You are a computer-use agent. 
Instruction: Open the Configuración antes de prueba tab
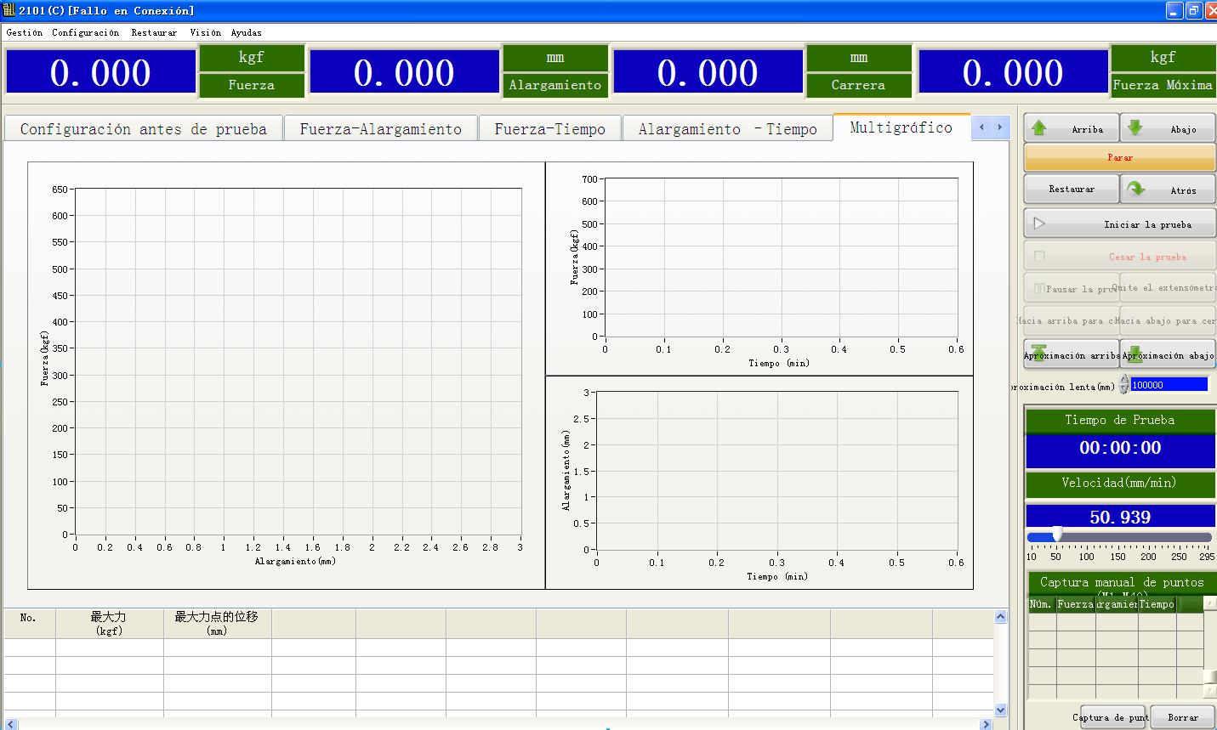143,129
